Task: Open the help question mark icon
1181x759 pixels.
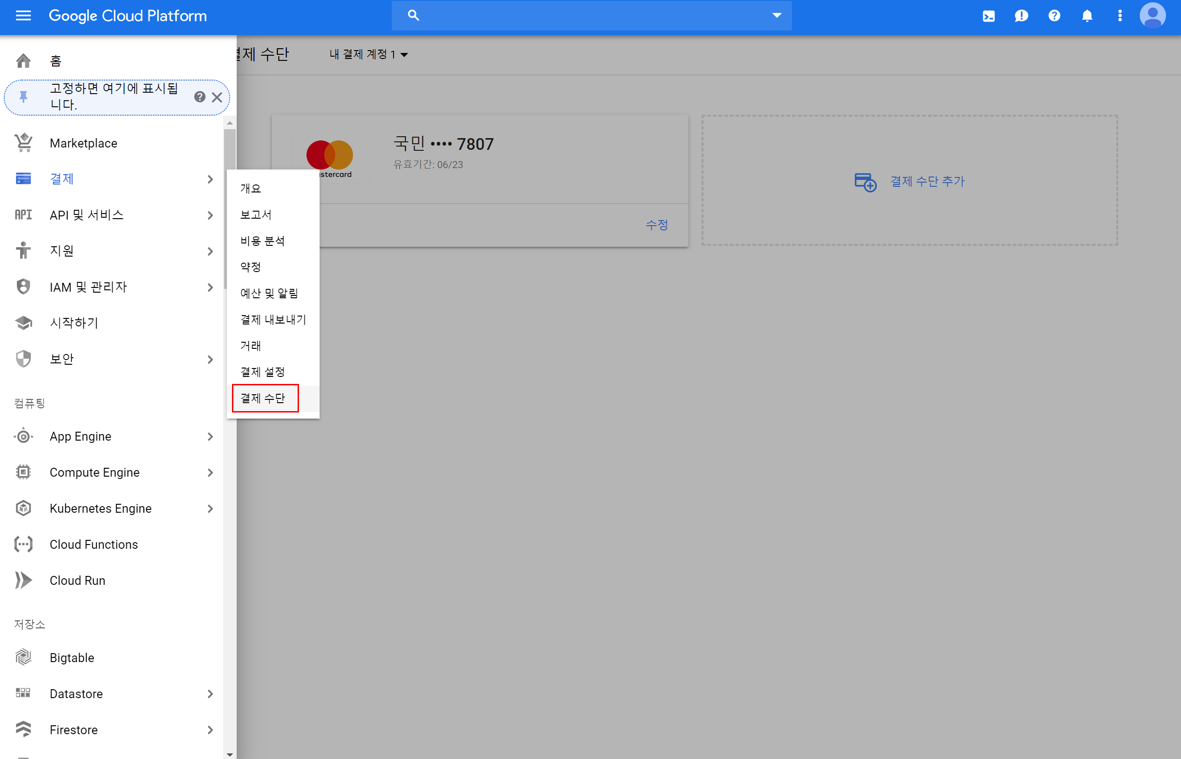Action: [x=1054, y=16]
